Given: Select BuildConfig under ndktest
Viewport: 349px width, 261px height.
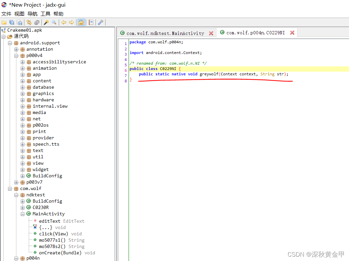Looking at the screenshot, I should 47,201.
